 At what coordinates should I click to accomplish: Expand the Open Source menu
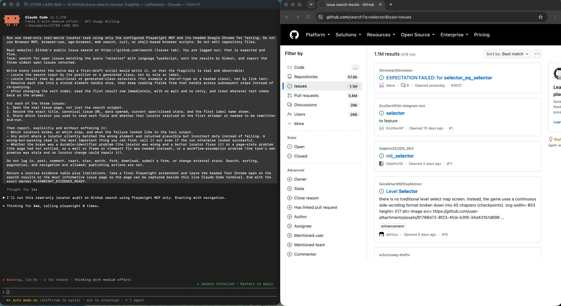click(418, 35)
